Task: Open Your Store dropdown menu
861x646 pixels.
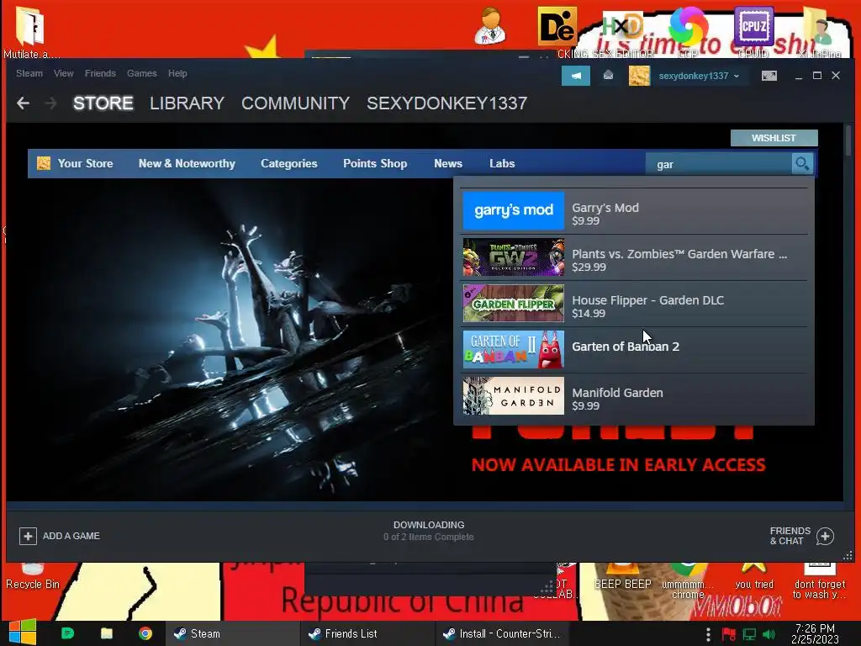Action: pyautogui.click(x=85, y=163)
